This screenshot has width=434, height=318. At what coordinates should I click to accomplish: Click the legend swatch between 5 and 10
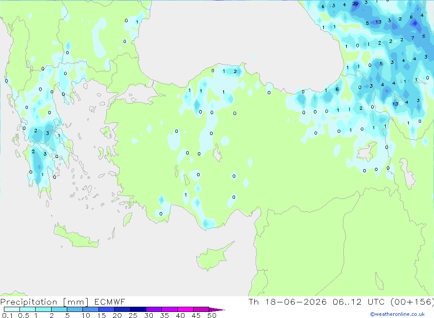[75, 309]
